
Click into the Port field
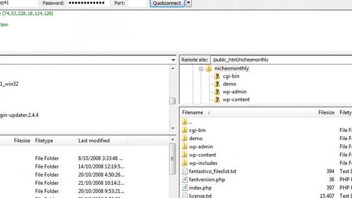click(x=137, y=3)
